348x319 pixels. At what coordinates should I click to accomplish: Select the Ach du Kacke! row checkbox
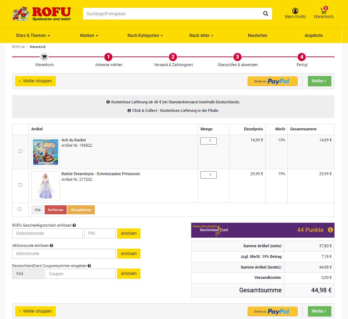pos(21,151)
